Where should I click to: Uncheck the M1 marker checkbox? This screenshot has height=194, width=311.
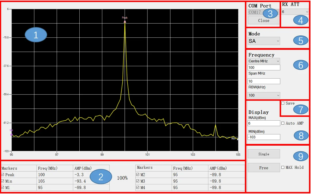click(3, 188)
